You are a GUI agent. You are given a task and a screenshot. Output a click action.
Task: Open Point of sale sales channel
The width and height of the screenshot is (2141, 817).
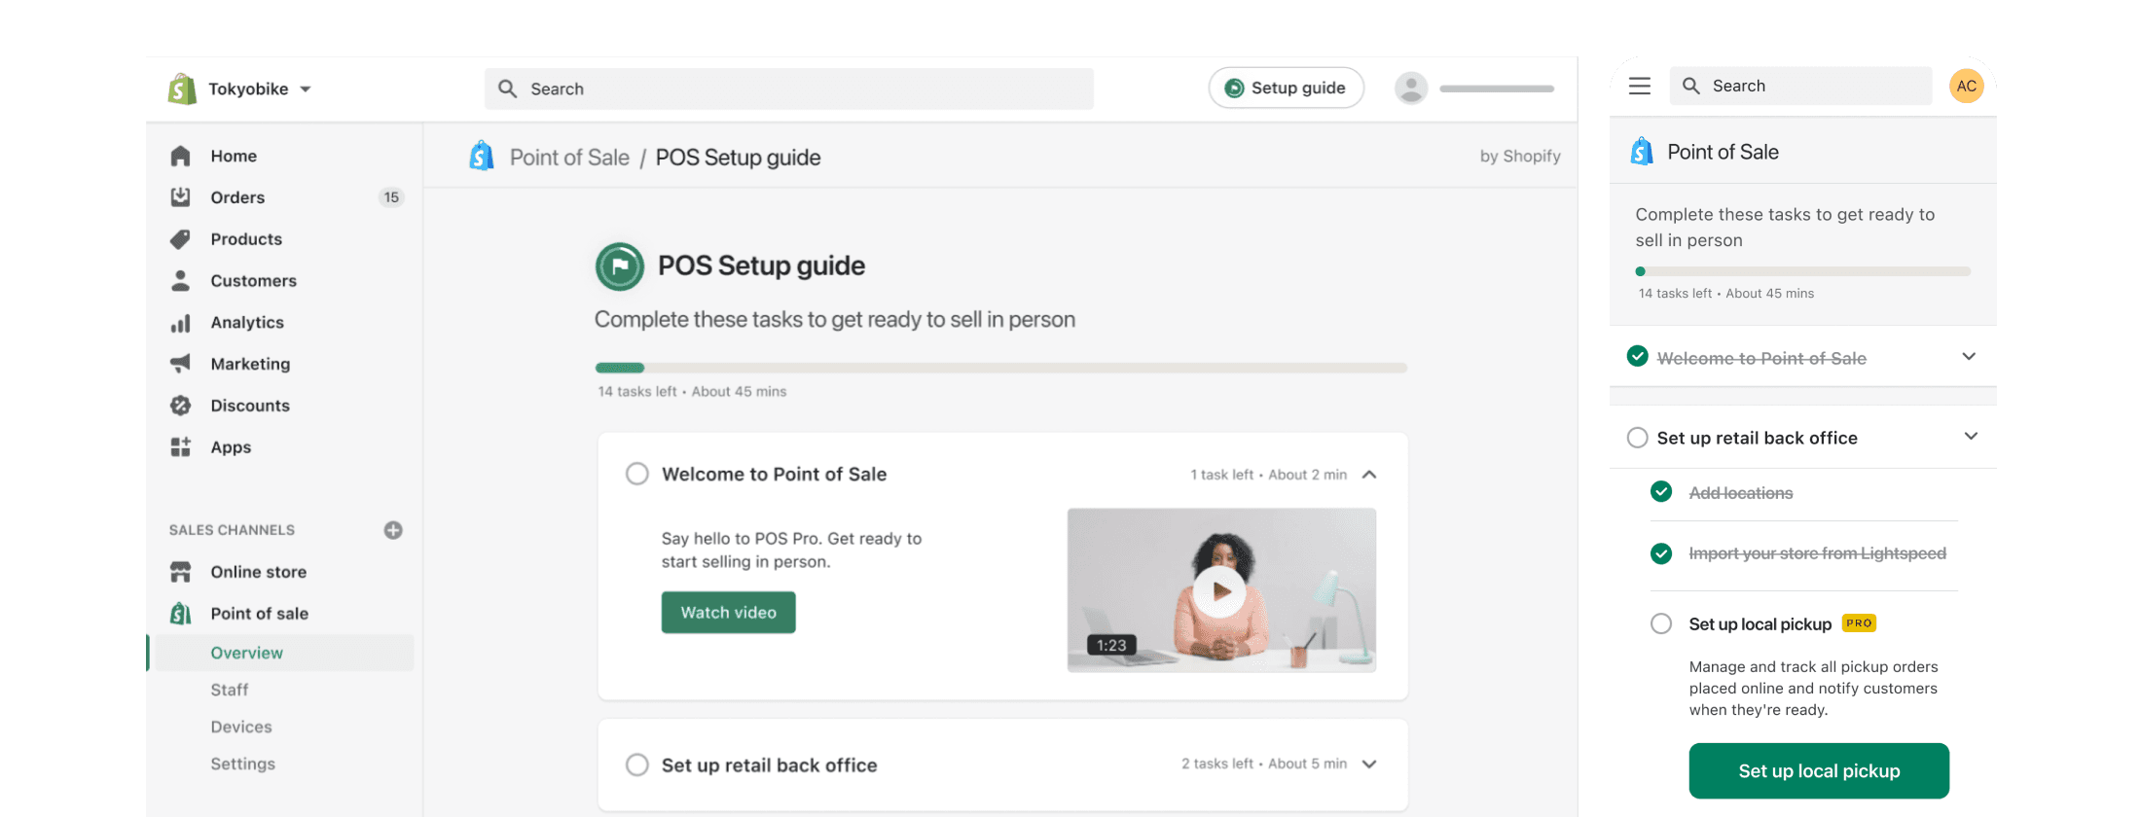point(260,614)
